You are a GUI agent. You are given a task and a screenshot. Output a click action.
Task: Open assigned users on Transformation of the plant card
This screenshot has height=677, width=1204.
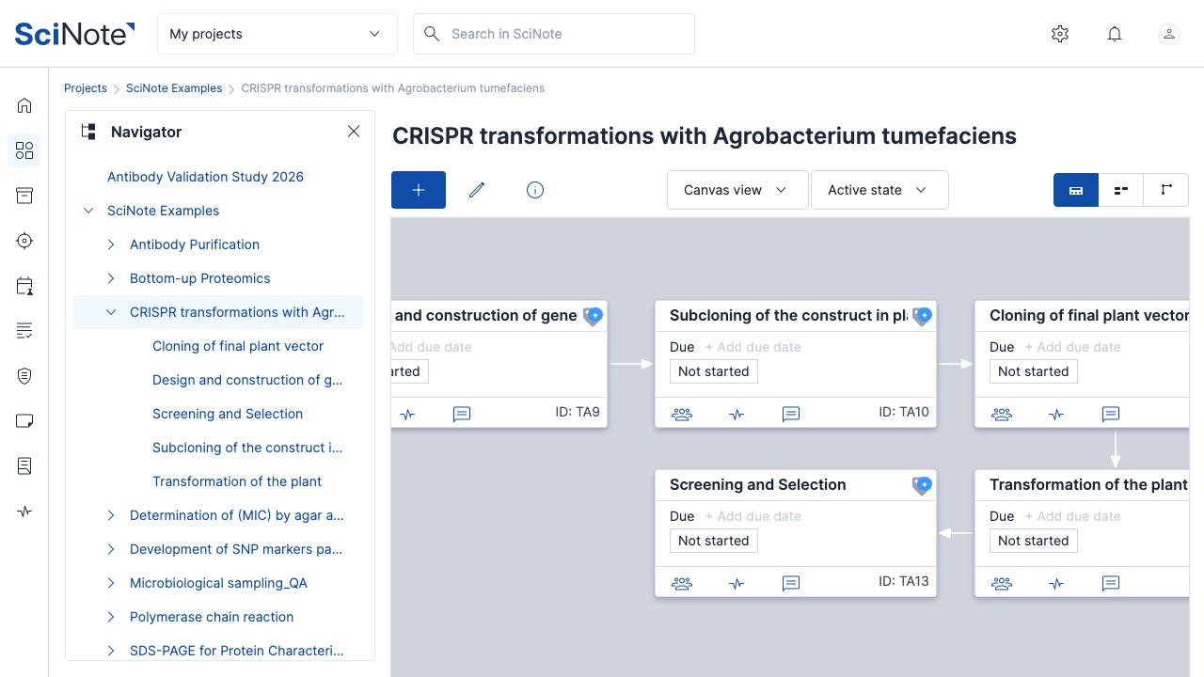pos(1002,583)
